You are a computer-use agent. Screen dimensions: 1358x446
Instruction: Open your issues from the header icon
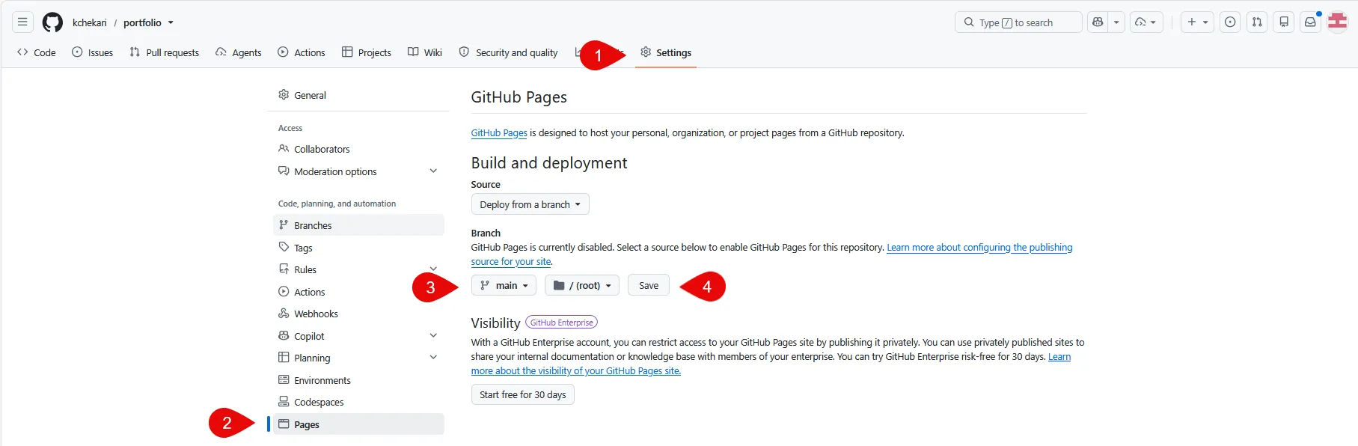pos(1230,22)
